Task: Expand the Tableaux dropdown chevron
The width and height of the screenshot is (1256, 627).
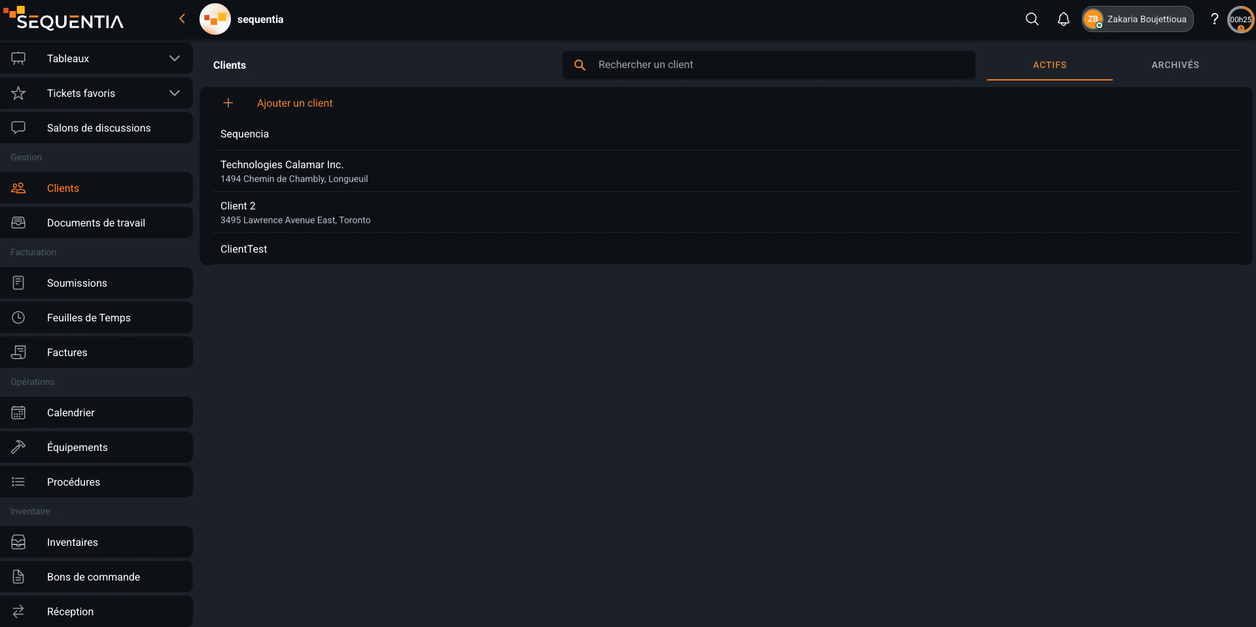Action: coord(175,58)
